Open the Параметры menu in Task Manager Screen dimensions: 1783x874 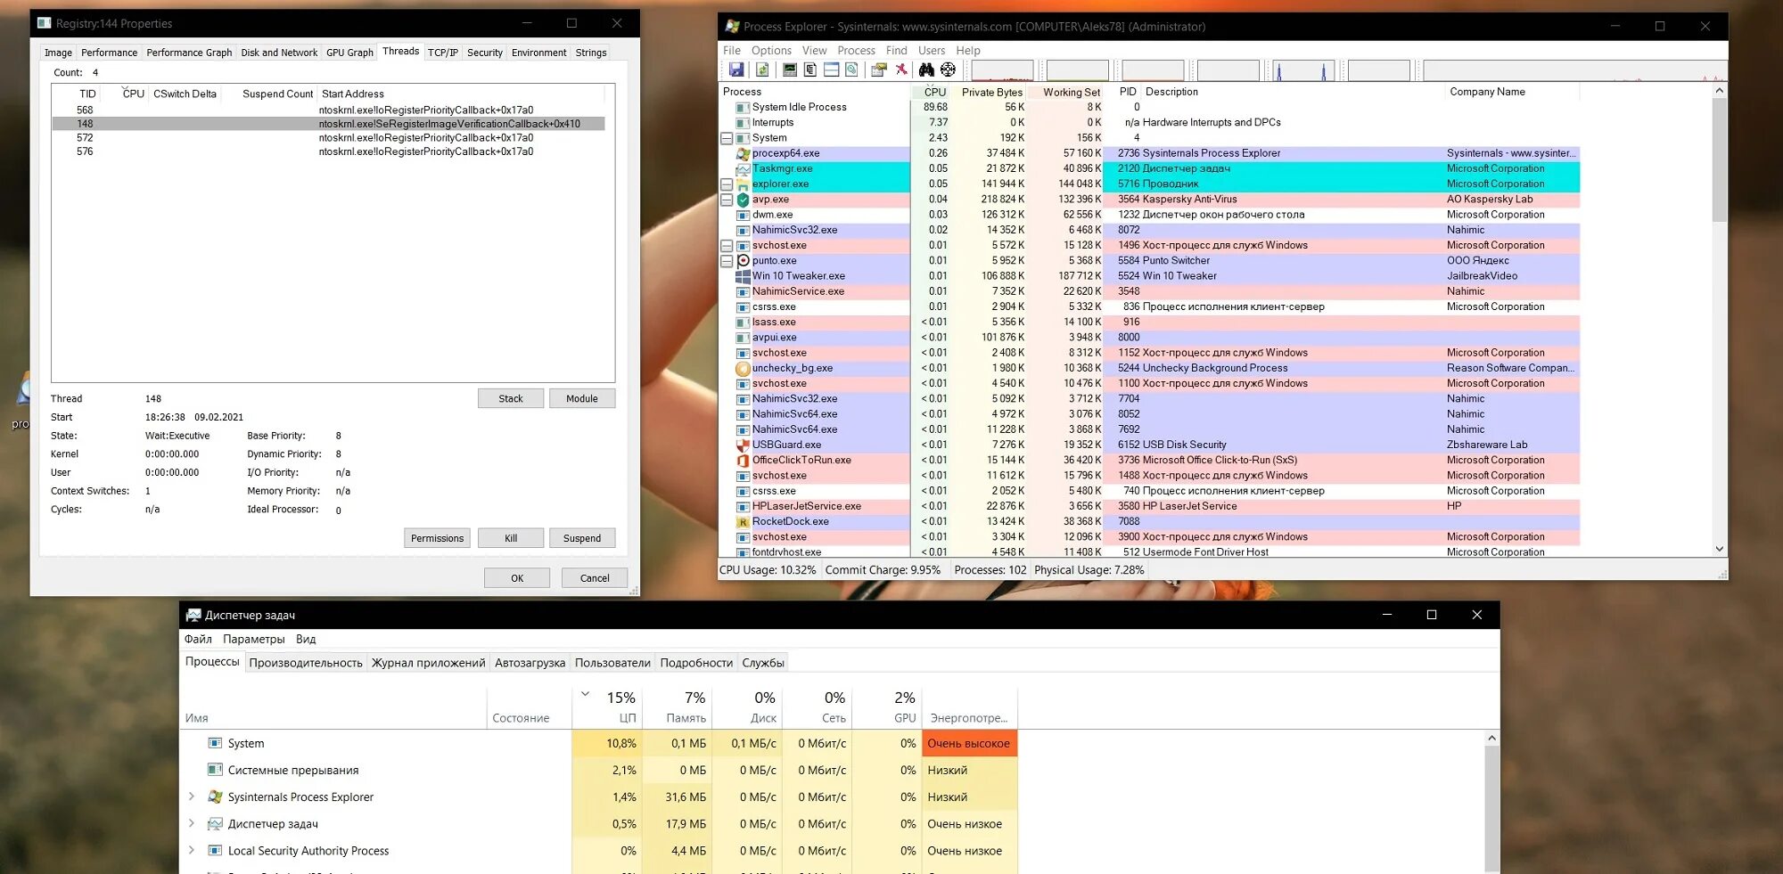point(254,639)
